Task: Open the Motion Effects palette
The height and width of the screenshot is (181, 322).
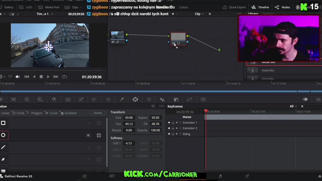Action: click(x=68, y=100)
